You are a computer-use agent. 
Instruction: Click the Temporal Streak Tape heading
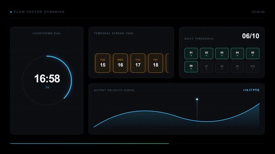point(113,33)
